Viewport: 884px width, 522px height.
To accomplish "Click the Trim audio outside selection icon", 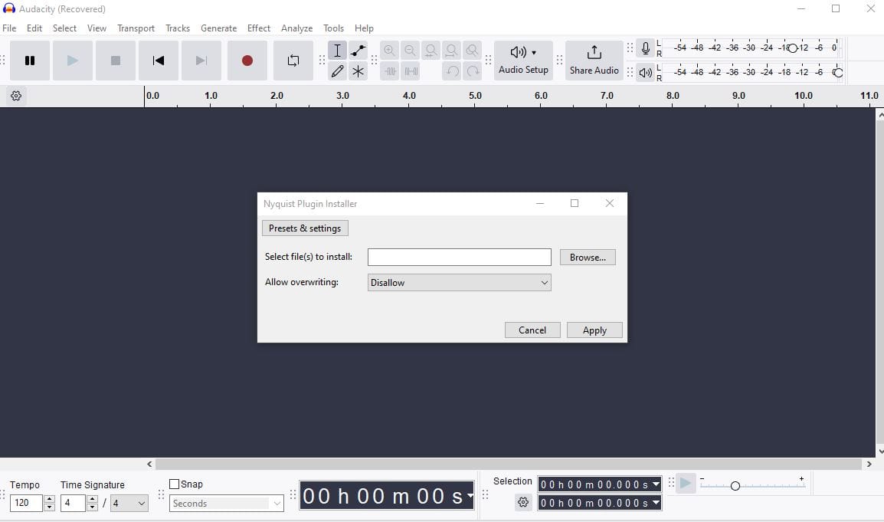I will coord(390,71).
